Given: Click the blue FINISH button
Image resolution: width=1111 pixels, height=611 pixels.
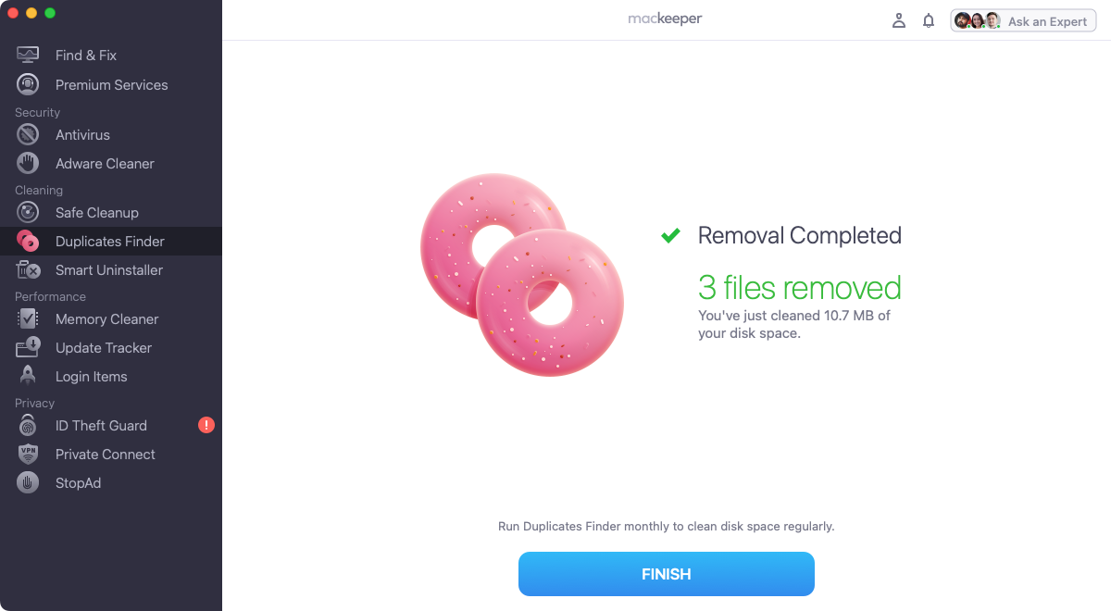Looking at the screenshot, I should (x=667, y=574).
